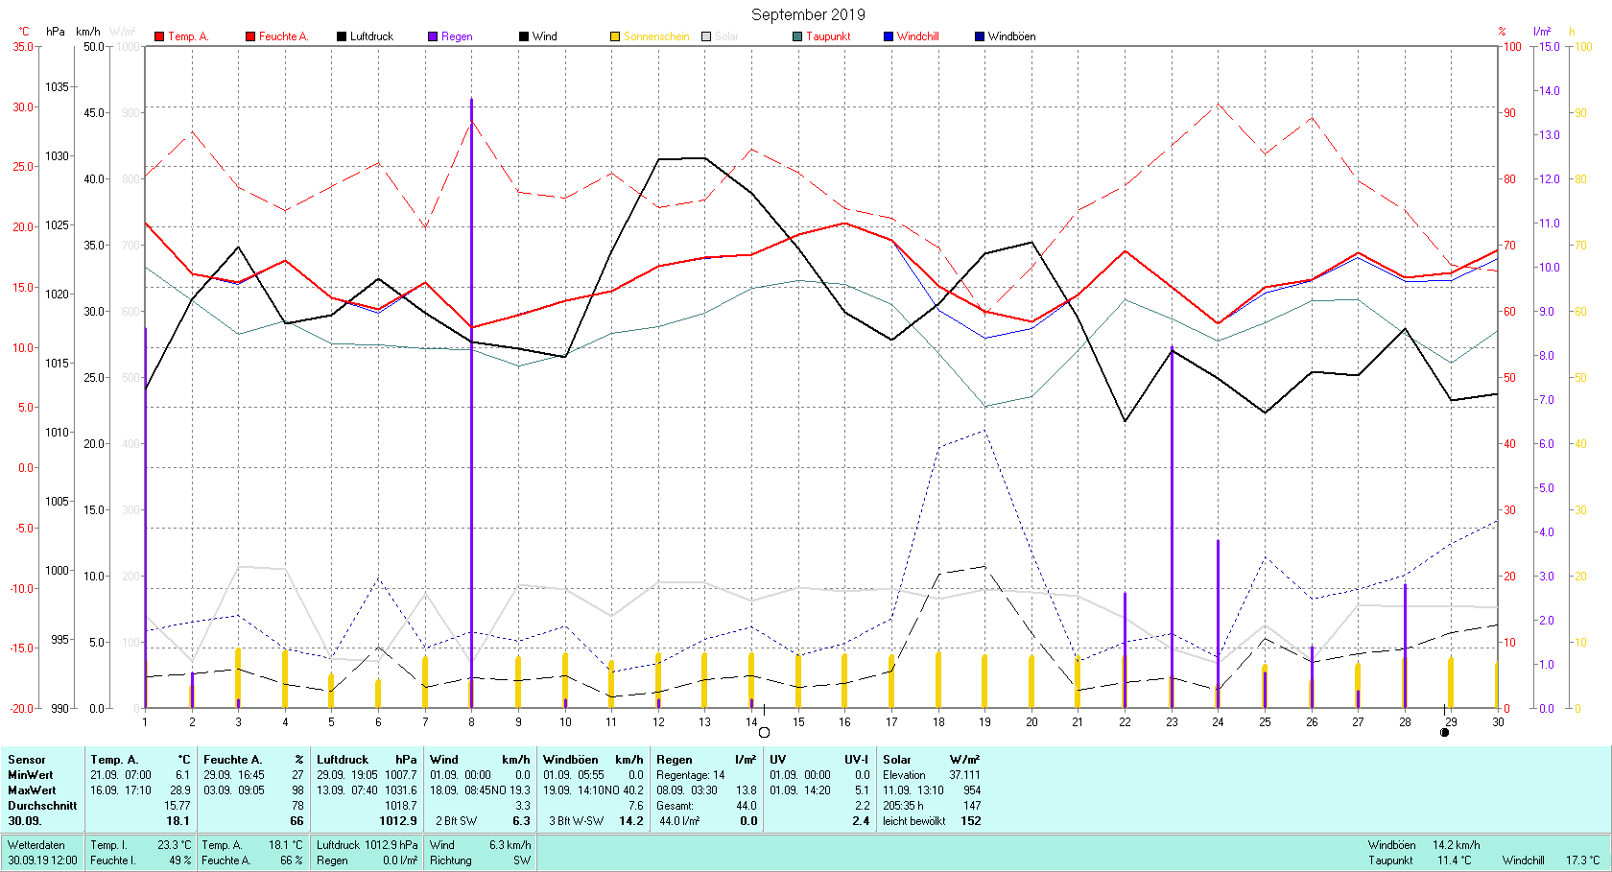This screenshot has width=1612, height=872.
Task: Click the '2 Bft SW' wind entry
Action: (457, 821)
